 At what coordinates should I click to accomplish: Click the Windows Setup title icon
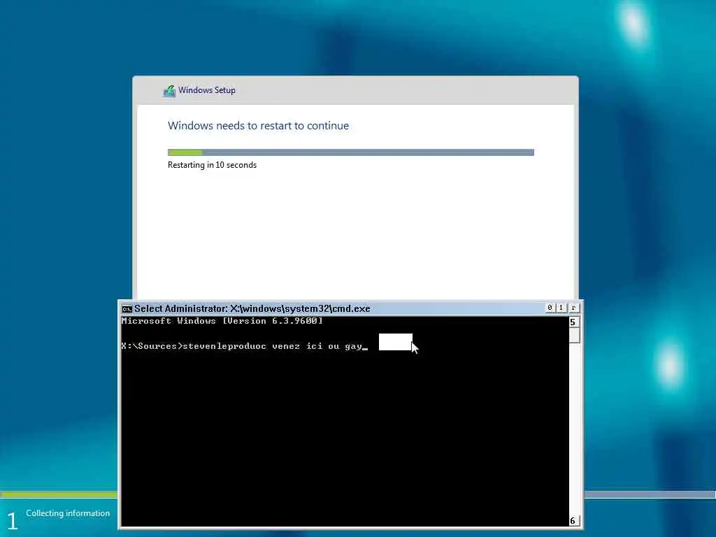click(169, 91)
